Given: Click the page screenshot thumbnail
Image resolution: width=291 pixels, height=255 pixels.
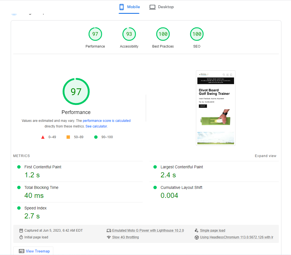Looking at the screenshot, I should click(215, 108).
